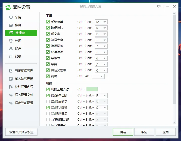Uncheck the 颜文字 checkbox
Image resolution: width=181 pixels, height=141 pixels.
pos(48,34)
